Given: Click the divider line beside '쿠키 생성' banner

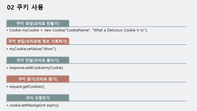Looking at the screenshot, I should pyautogui.click(x=128, y=27).
